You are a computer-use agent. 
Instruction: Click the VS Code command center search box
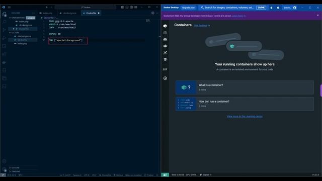(x=86, y=7)
